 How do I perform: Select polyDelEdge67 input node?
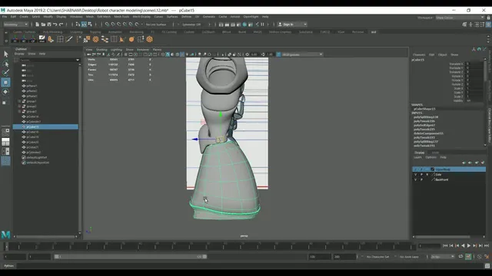point(424,125)
